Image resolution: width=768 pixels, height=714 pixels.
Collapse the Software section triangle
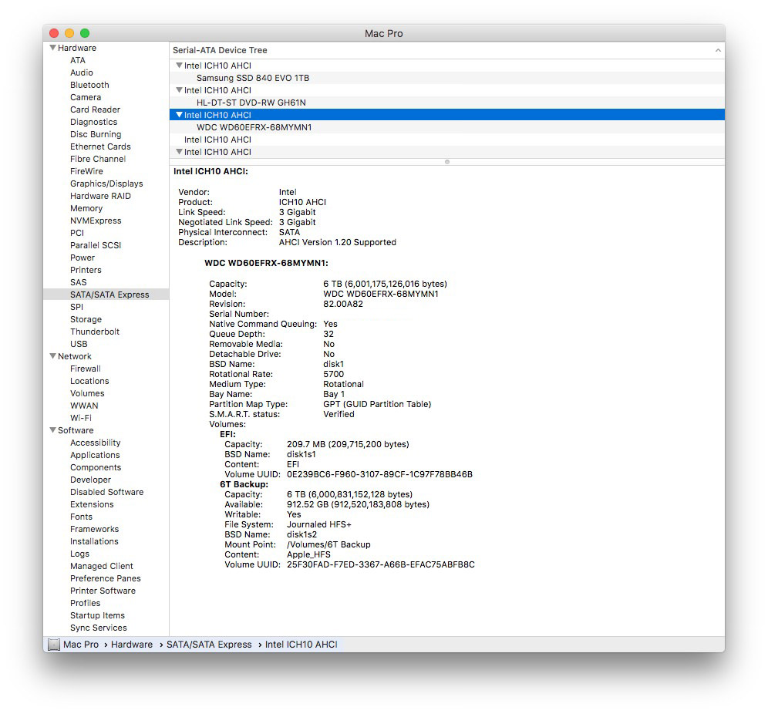(x=52, y=430)
